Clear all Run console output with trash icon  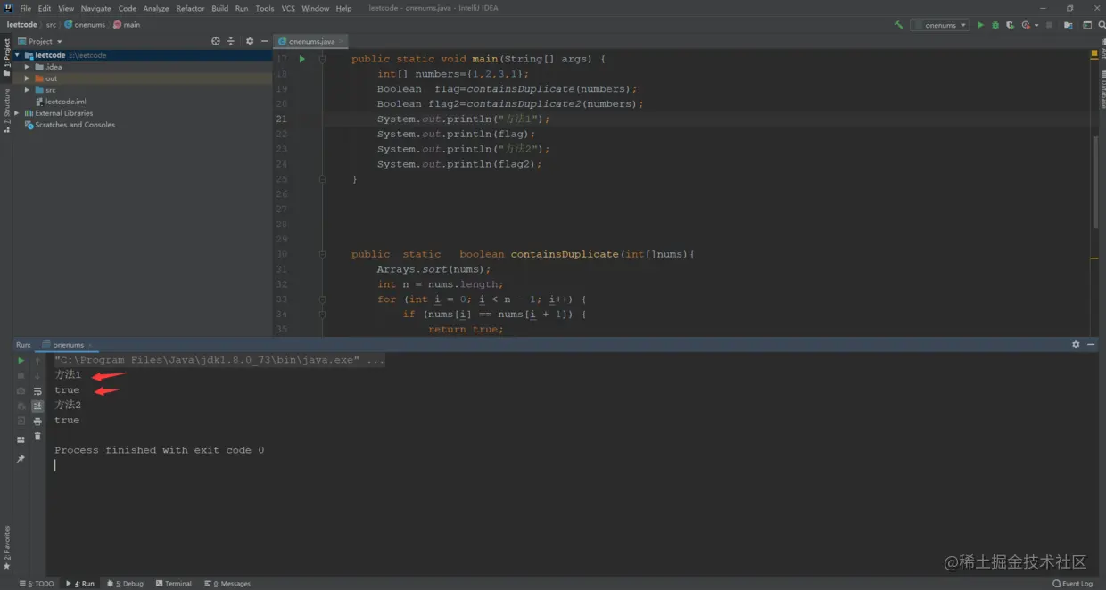[x=37, y=436]
